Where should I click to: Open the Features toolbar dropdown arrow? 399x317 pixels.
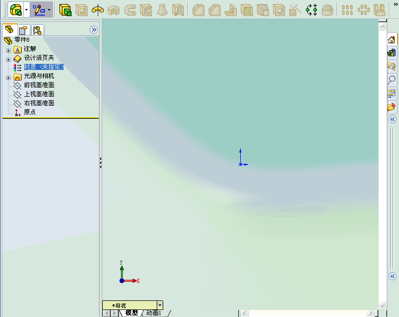click(x=27, y=10)
